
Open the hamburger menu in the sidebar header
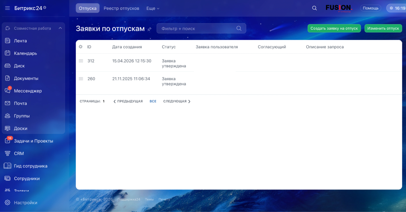point(7,8)
